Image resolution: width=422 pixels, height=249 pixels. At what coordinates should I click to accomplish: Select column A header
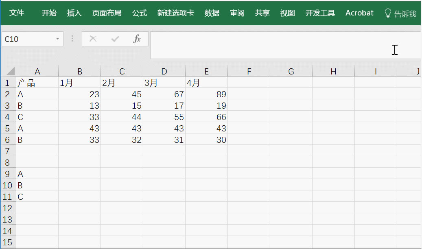(37, 71)
